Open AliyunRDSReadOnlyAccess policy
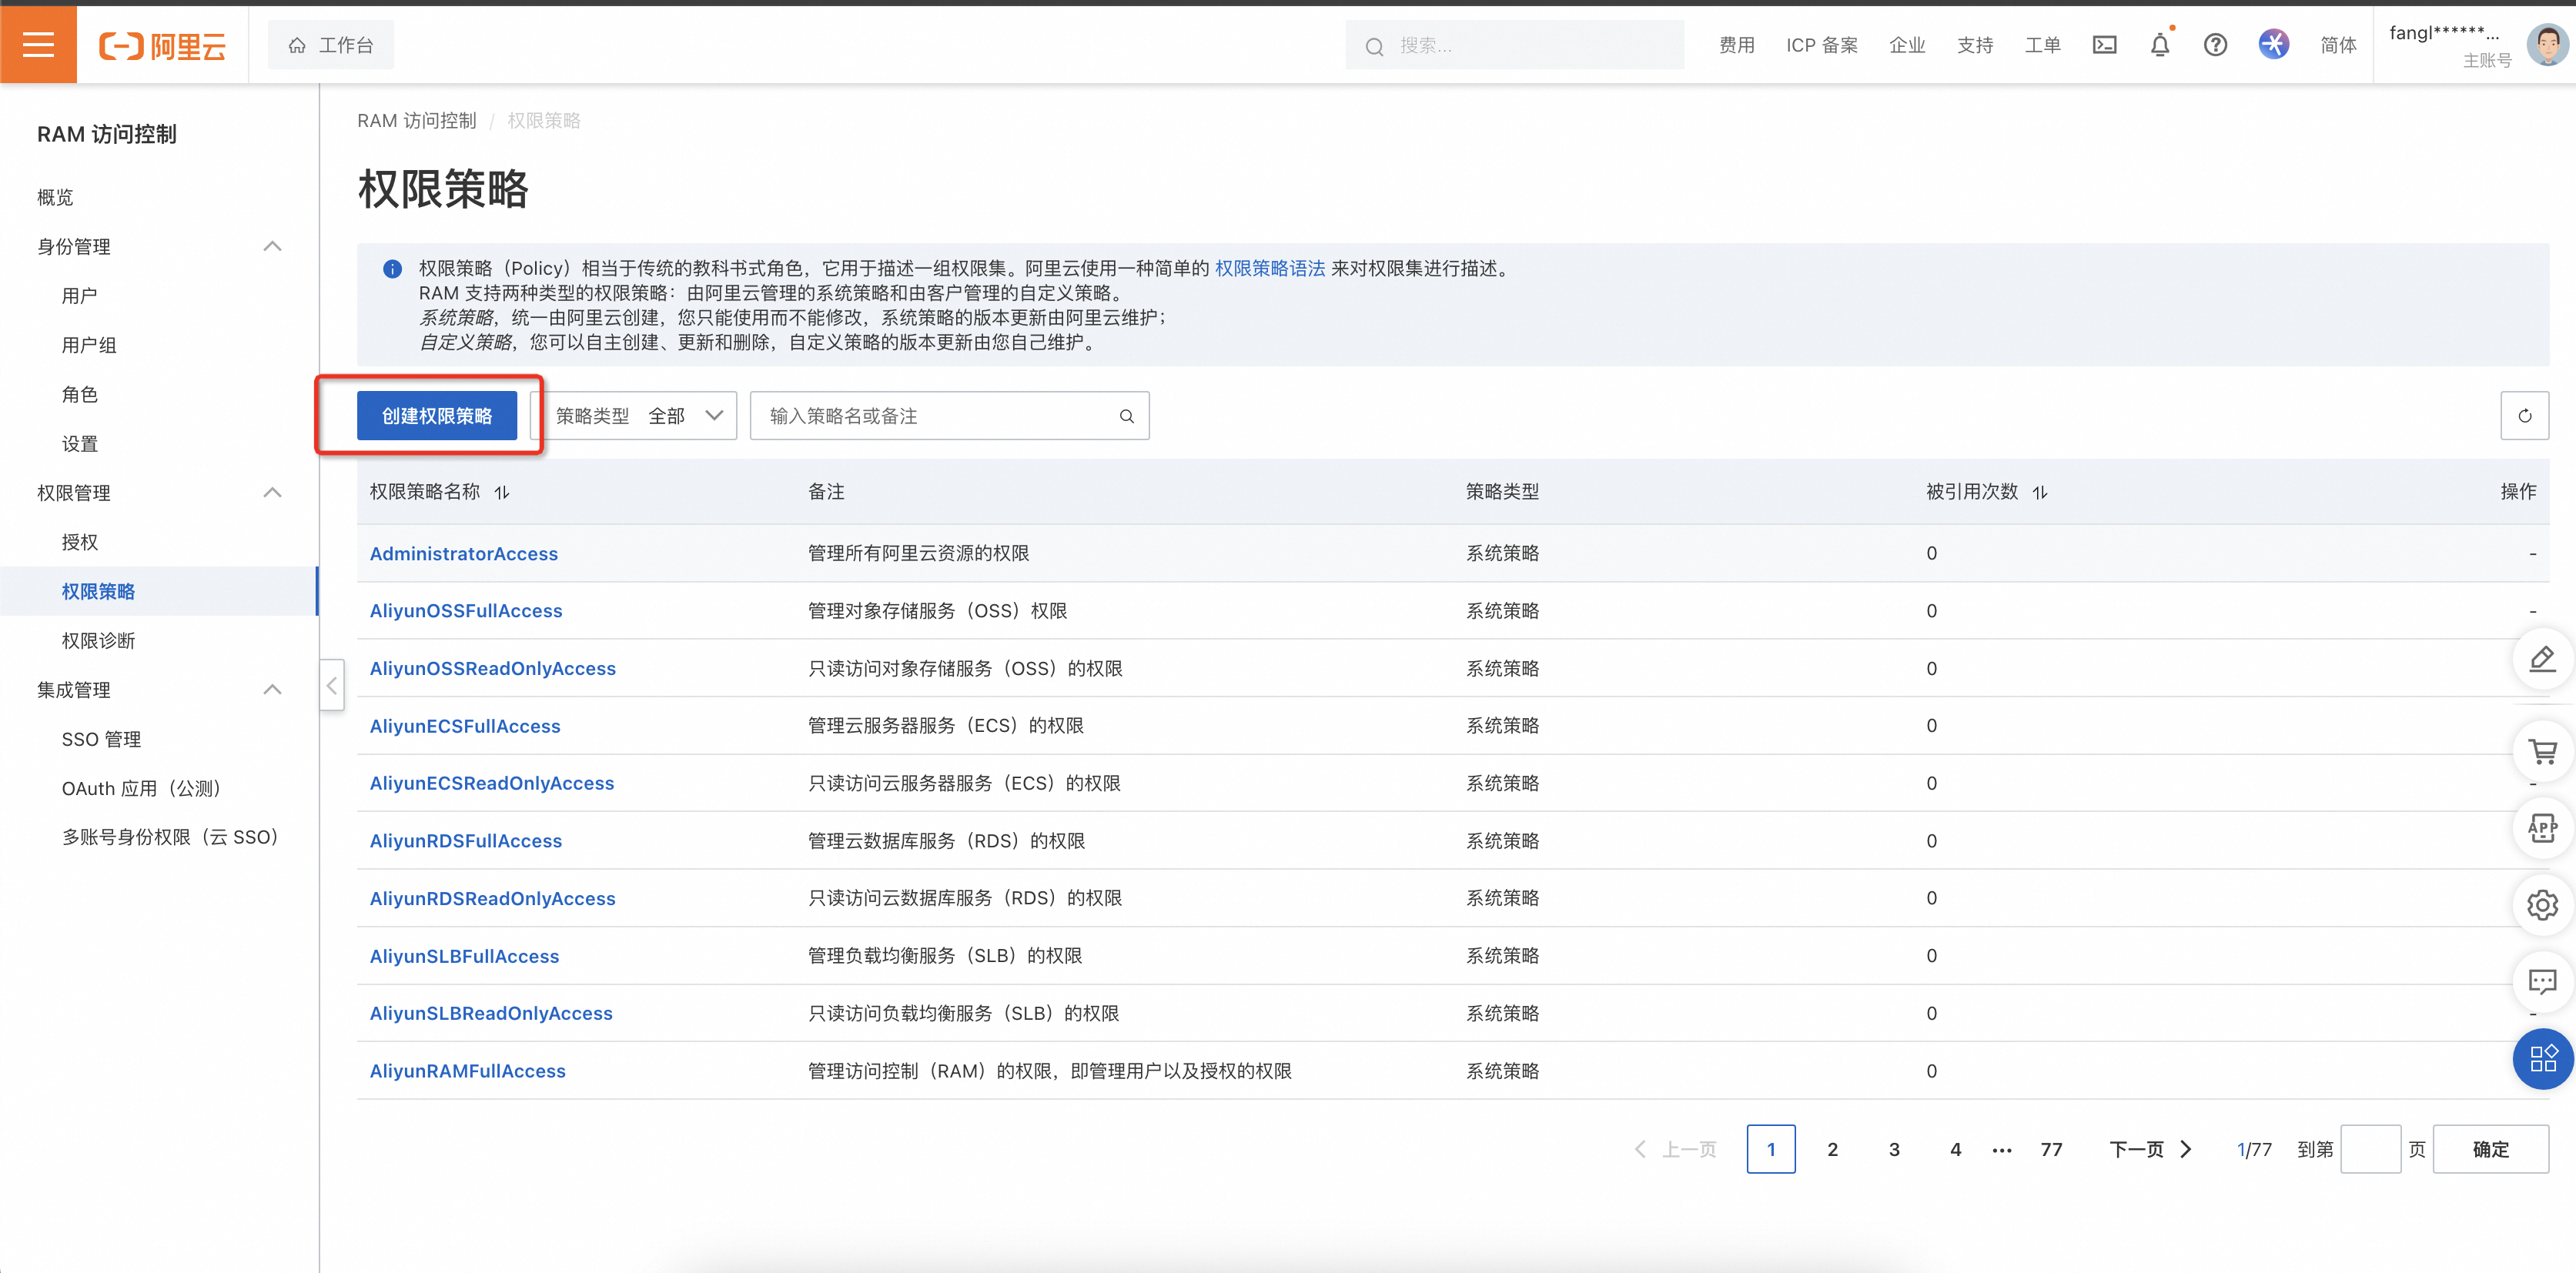Viewport: 2576px width, 1273px height. 493,898
